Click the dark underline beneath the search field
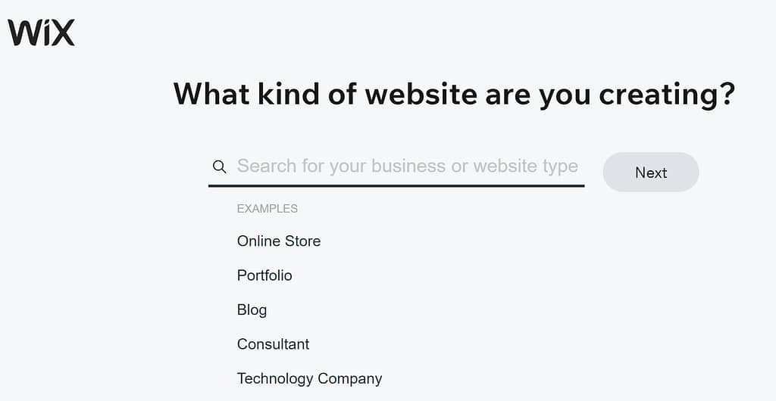The image size is (776, 401). (x=396, y=186)
